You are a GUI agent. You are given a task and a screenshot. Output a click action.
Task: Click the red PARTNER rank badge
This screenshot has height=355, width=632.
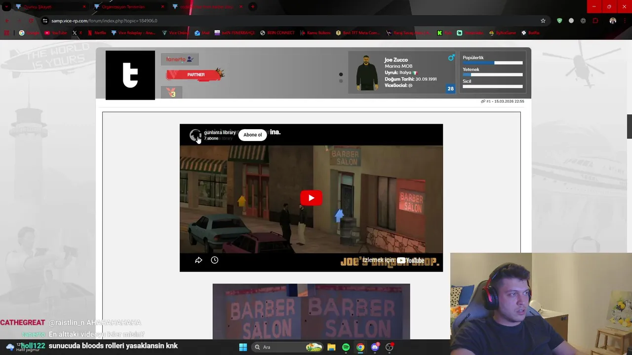(196, 74)
